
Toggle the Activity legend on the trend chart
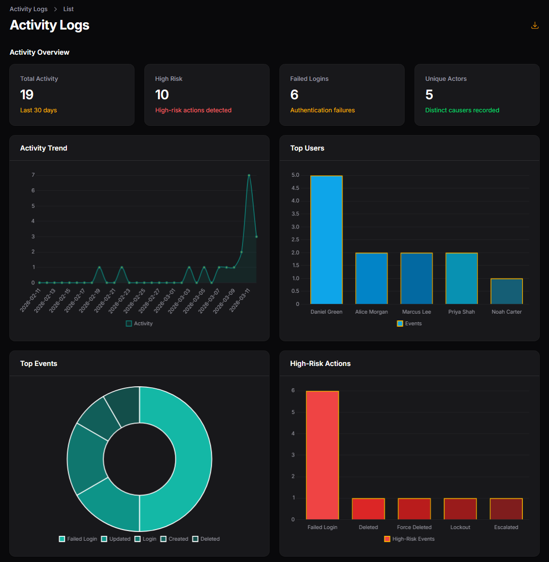coord(139,323)
